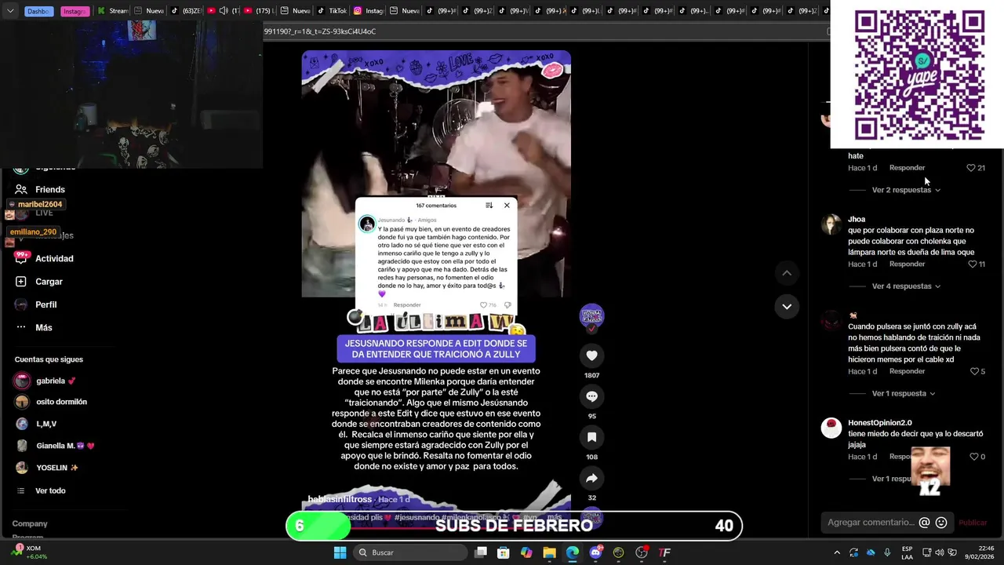1004x565 pixels.
Task: Show hidden system tray icons chevron
Action: pyautogui.click(x=837, y=552)
